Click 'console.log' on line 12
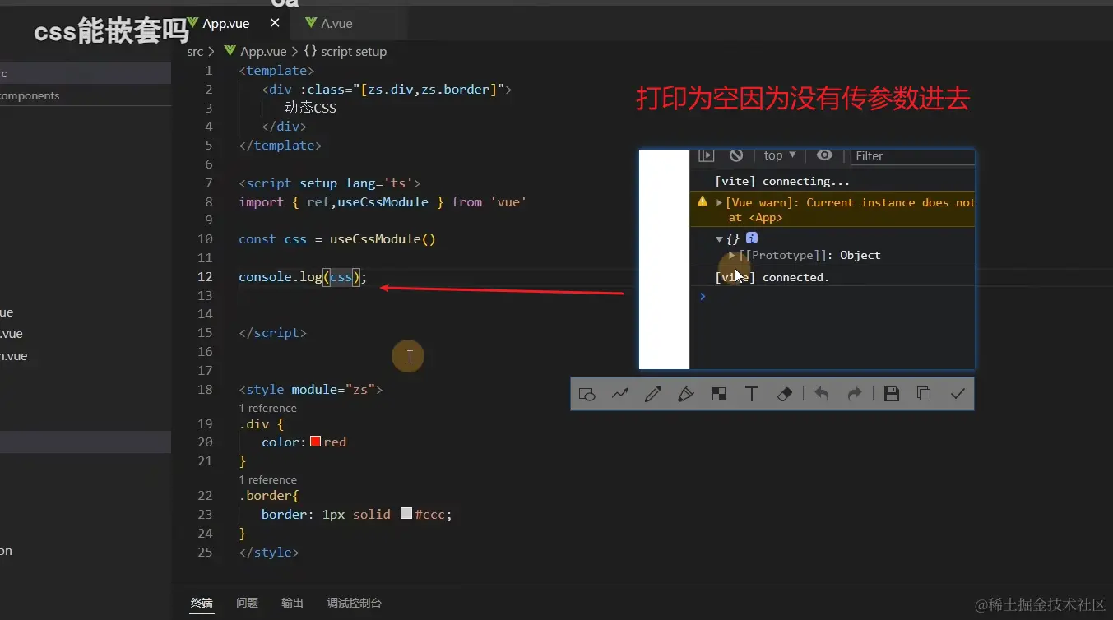The image size is (1113, 620). [280, 276]
